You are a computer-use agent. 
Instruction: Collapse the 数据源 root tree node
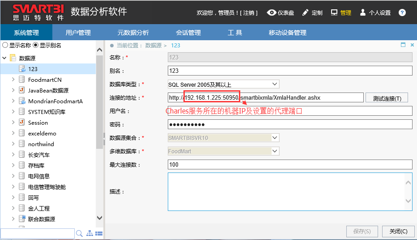click(4, 58)
